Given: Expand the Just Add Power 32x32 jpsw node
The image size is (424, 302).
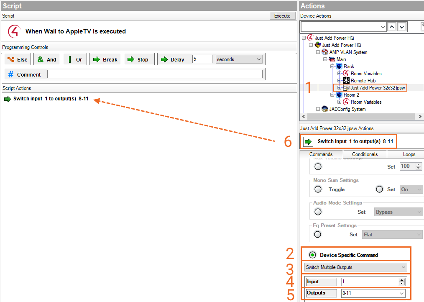Looking at the screenshot, I should [339, 88].
